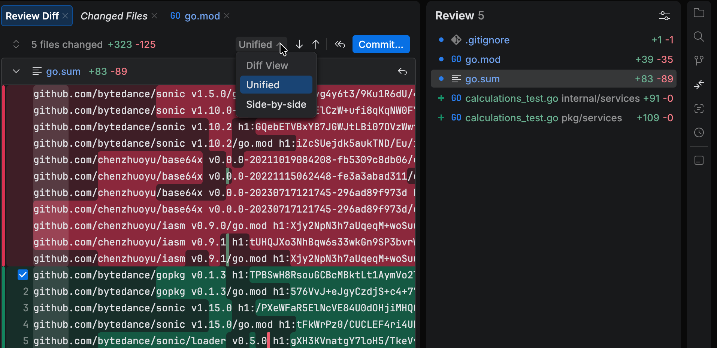Click Diff View menu header label

(267, 65)
